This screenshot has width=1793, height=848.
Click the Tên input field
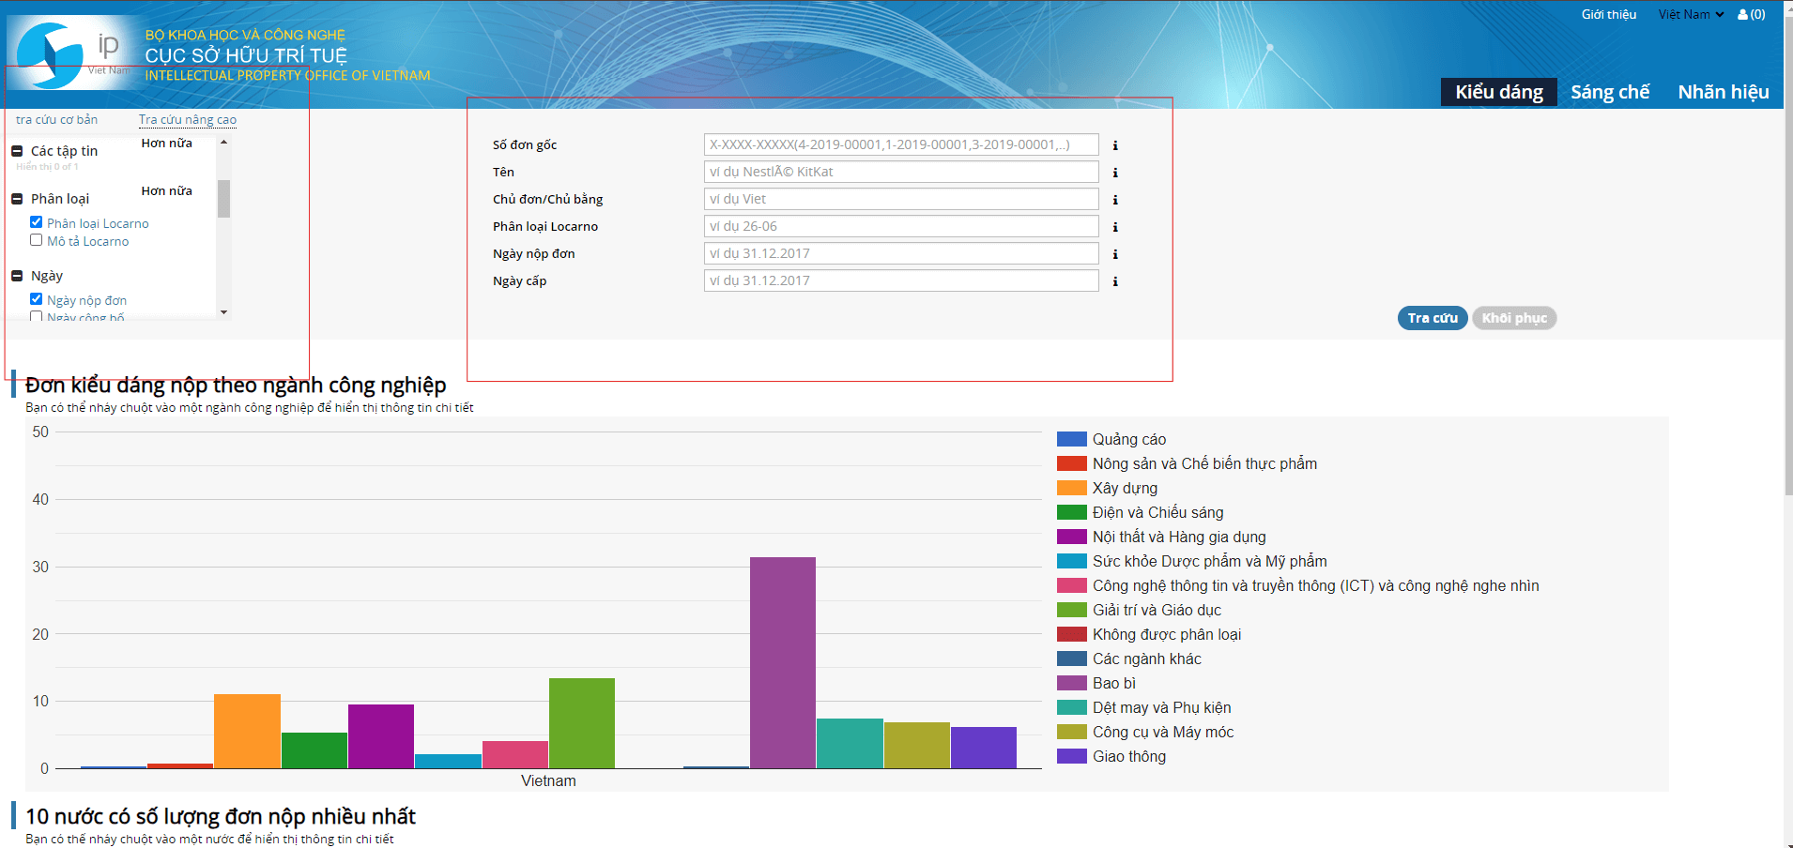click(900, 172)
